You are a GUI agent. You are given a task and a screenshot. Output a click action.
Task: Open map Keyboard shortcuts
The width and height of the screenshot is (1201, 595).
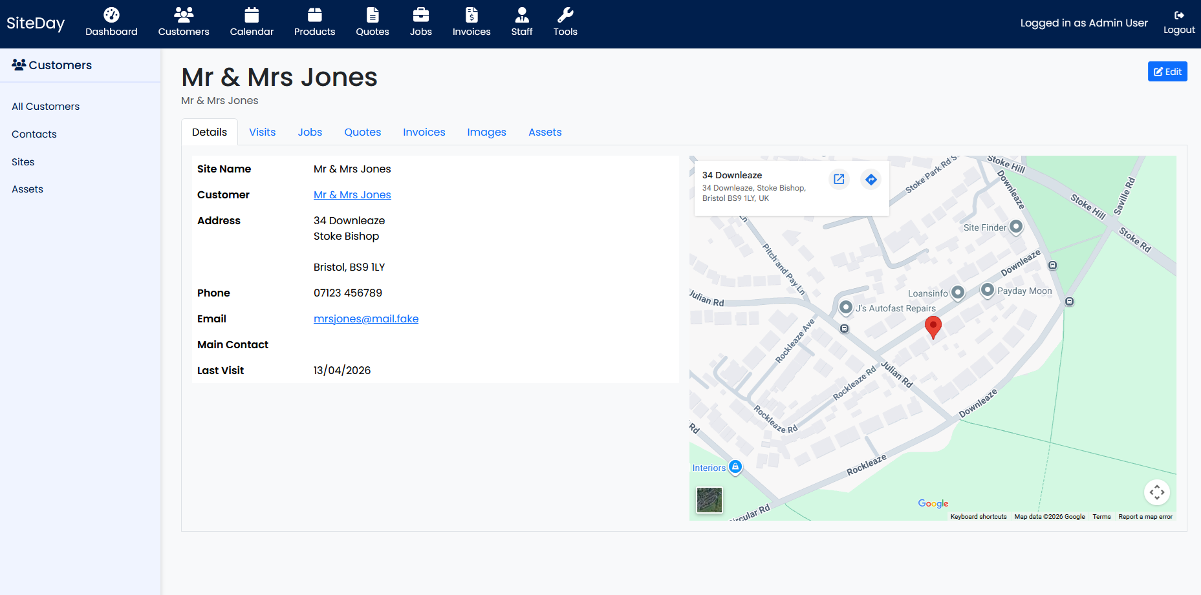point(979,517)
